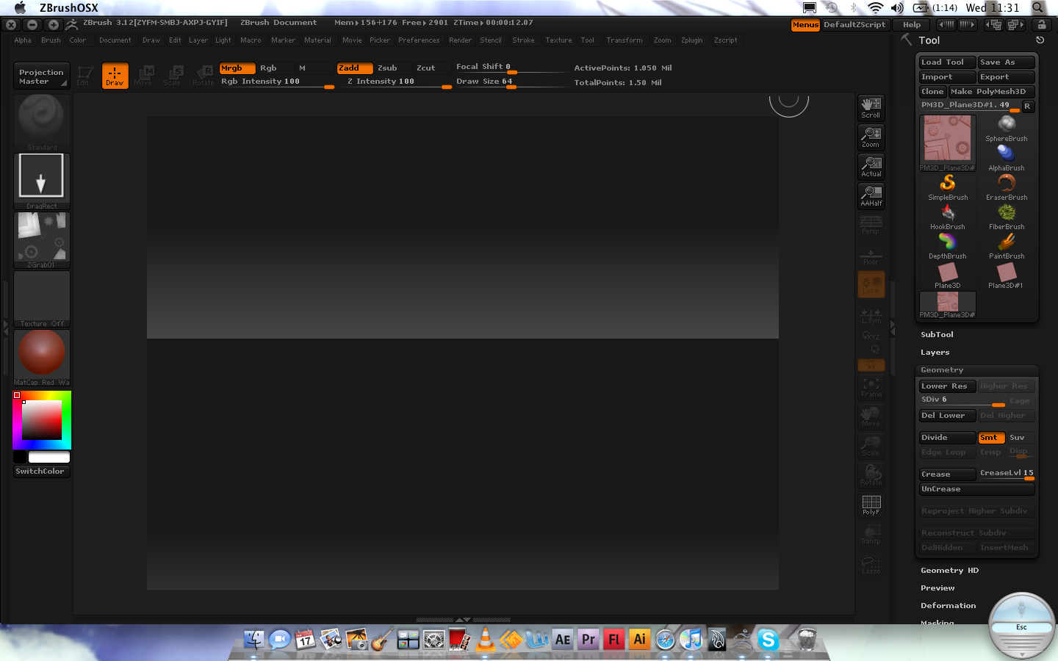
Task: Open the Projection Master dropdown
Action: point(41,76)
